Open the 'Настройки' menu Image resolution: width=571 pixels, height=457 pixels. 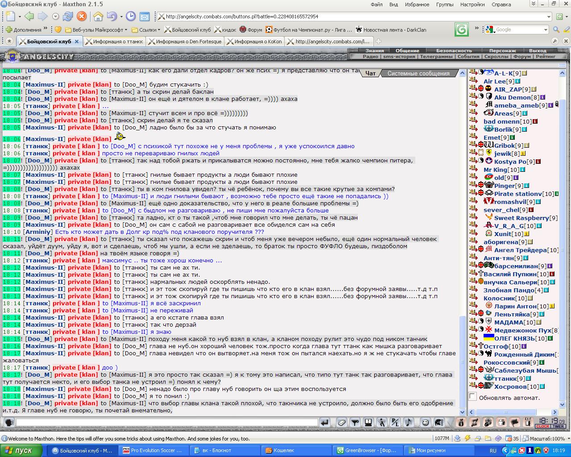tap(472, 4)
